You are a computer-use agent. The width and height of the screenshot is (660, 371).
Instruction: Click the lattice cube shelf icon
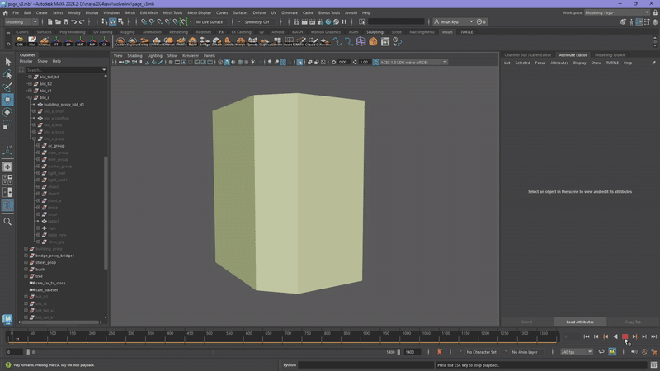pos(361,41)
